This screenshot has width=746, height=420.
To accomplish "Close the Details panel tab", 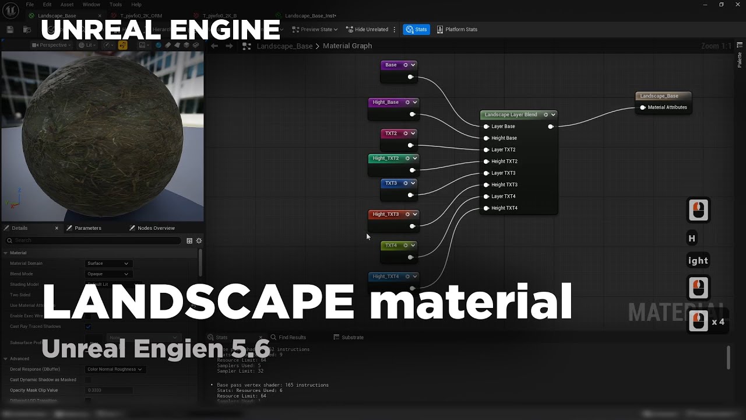I will (x=57, y=228).
